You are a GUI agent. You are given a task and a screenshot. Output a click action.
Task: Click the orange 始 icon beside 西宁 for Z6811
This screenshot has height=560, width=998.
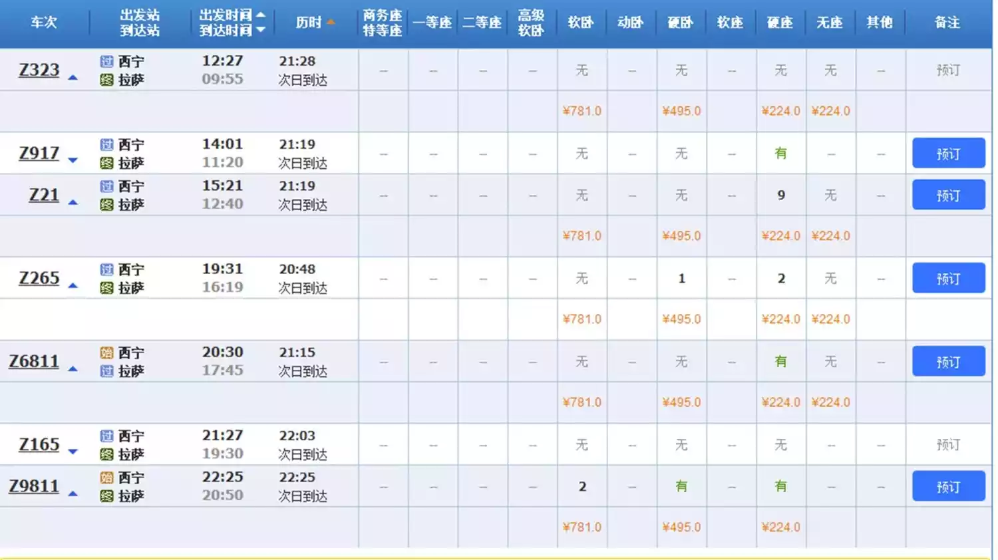106,353
